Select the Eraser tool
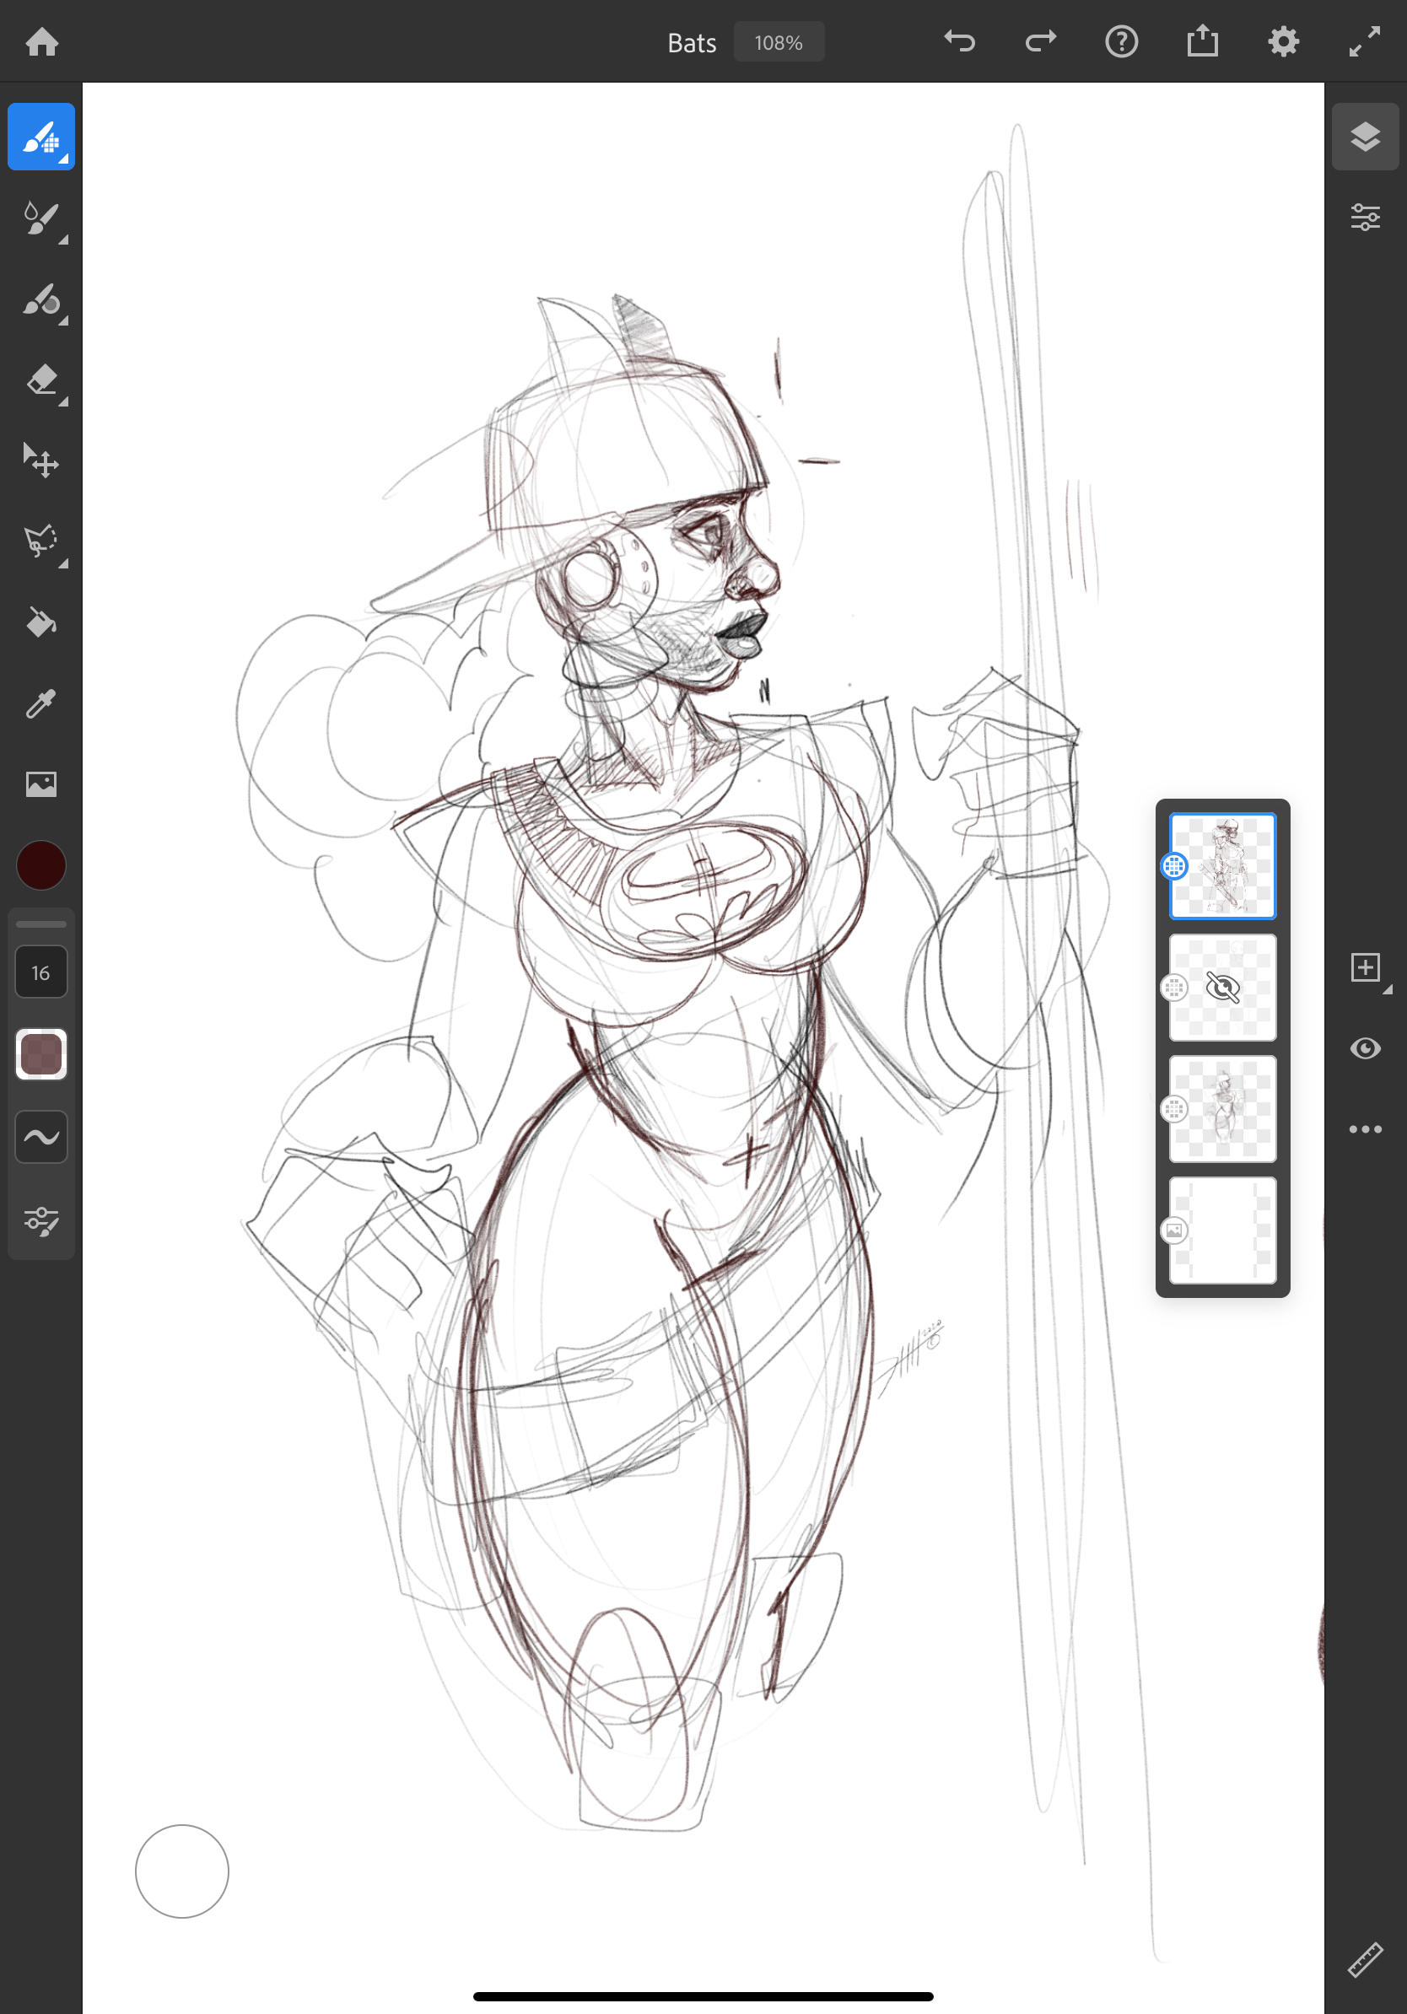Screen dimensions: 1407x2014 pyautogui.click(x=41, y=380)
